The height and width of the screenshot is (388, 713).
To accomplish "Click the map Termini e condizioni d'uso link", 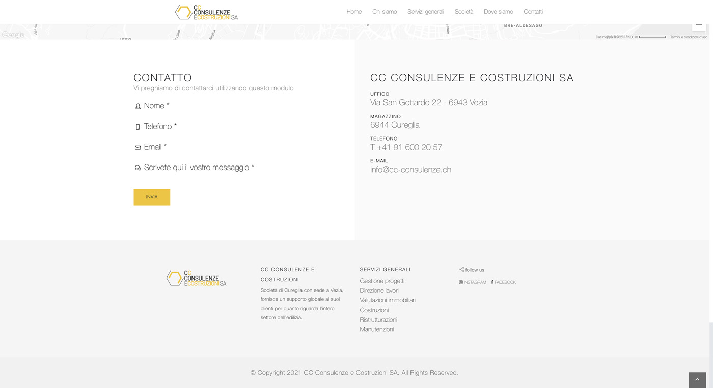I will pyautogui.click(x=689, y=37).
